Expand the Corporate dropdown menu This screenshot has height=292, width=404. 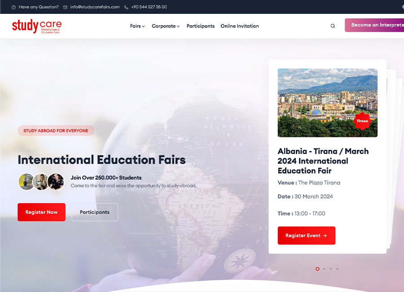166,26
